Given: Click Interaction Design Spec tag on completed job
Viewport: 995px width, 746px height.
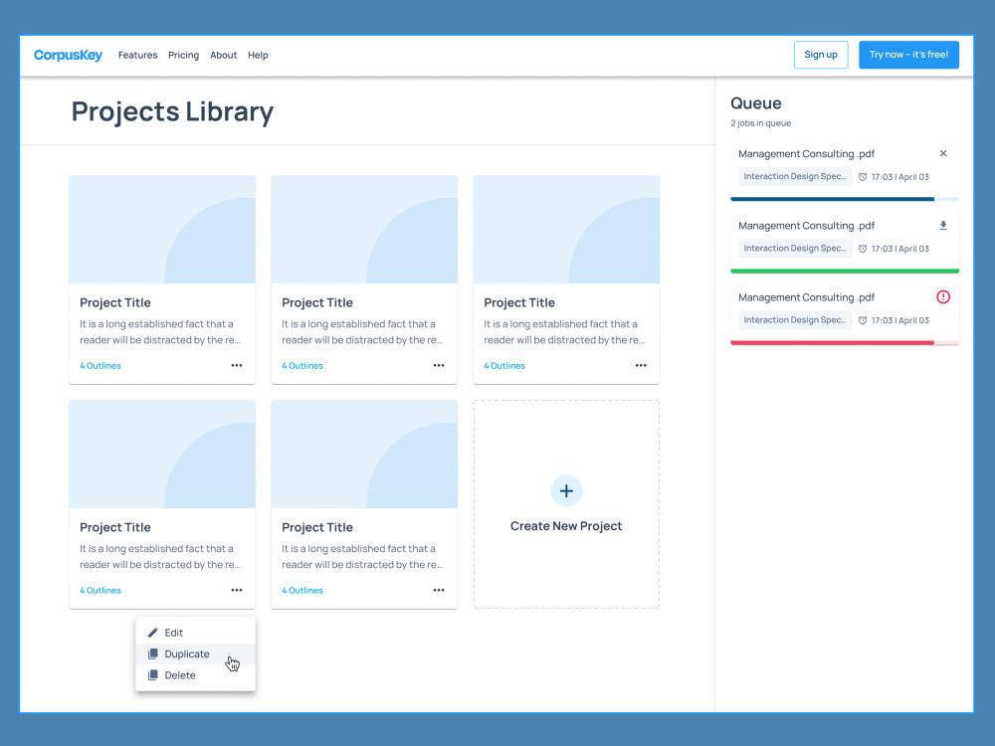Looking at the screenshot, I should coord(795,248).
